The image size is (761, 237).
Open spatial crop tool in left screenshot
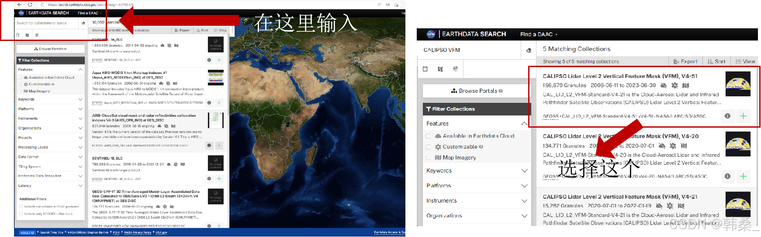point(27,35)
